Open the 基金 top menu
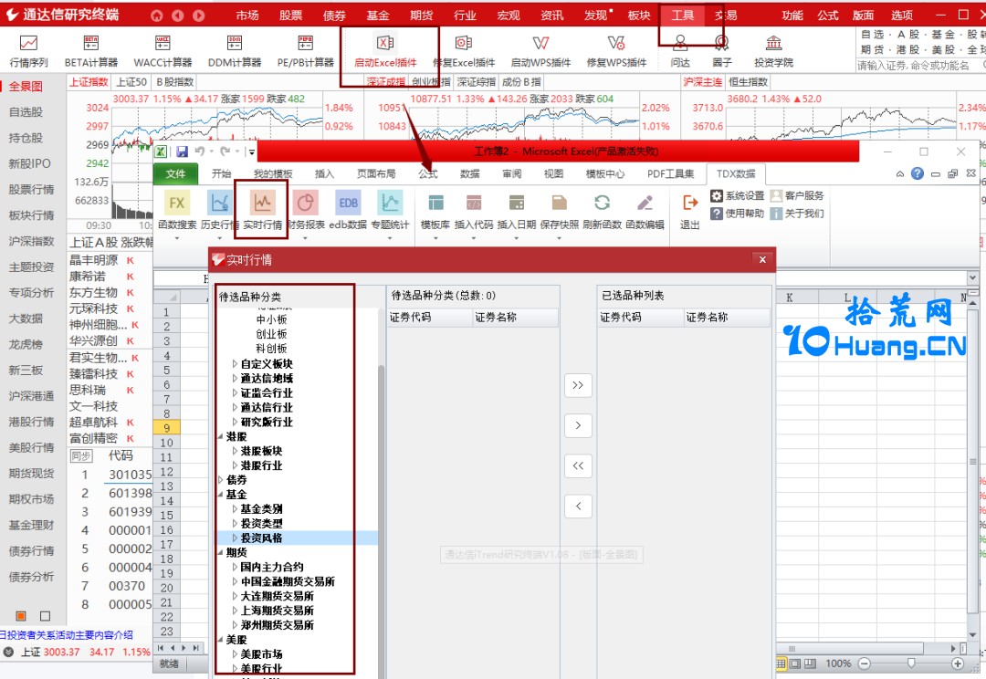Viewport: 986px width, 679px height. coord(378,16)
